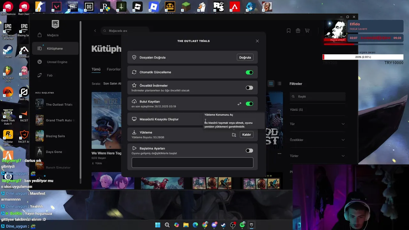Image resolution: width=409 pixels, height=230 pixels.
Task: Click the cloud icon beside Bulut Kayıtları
Action: pyautogui.click(x=134, y=101)
